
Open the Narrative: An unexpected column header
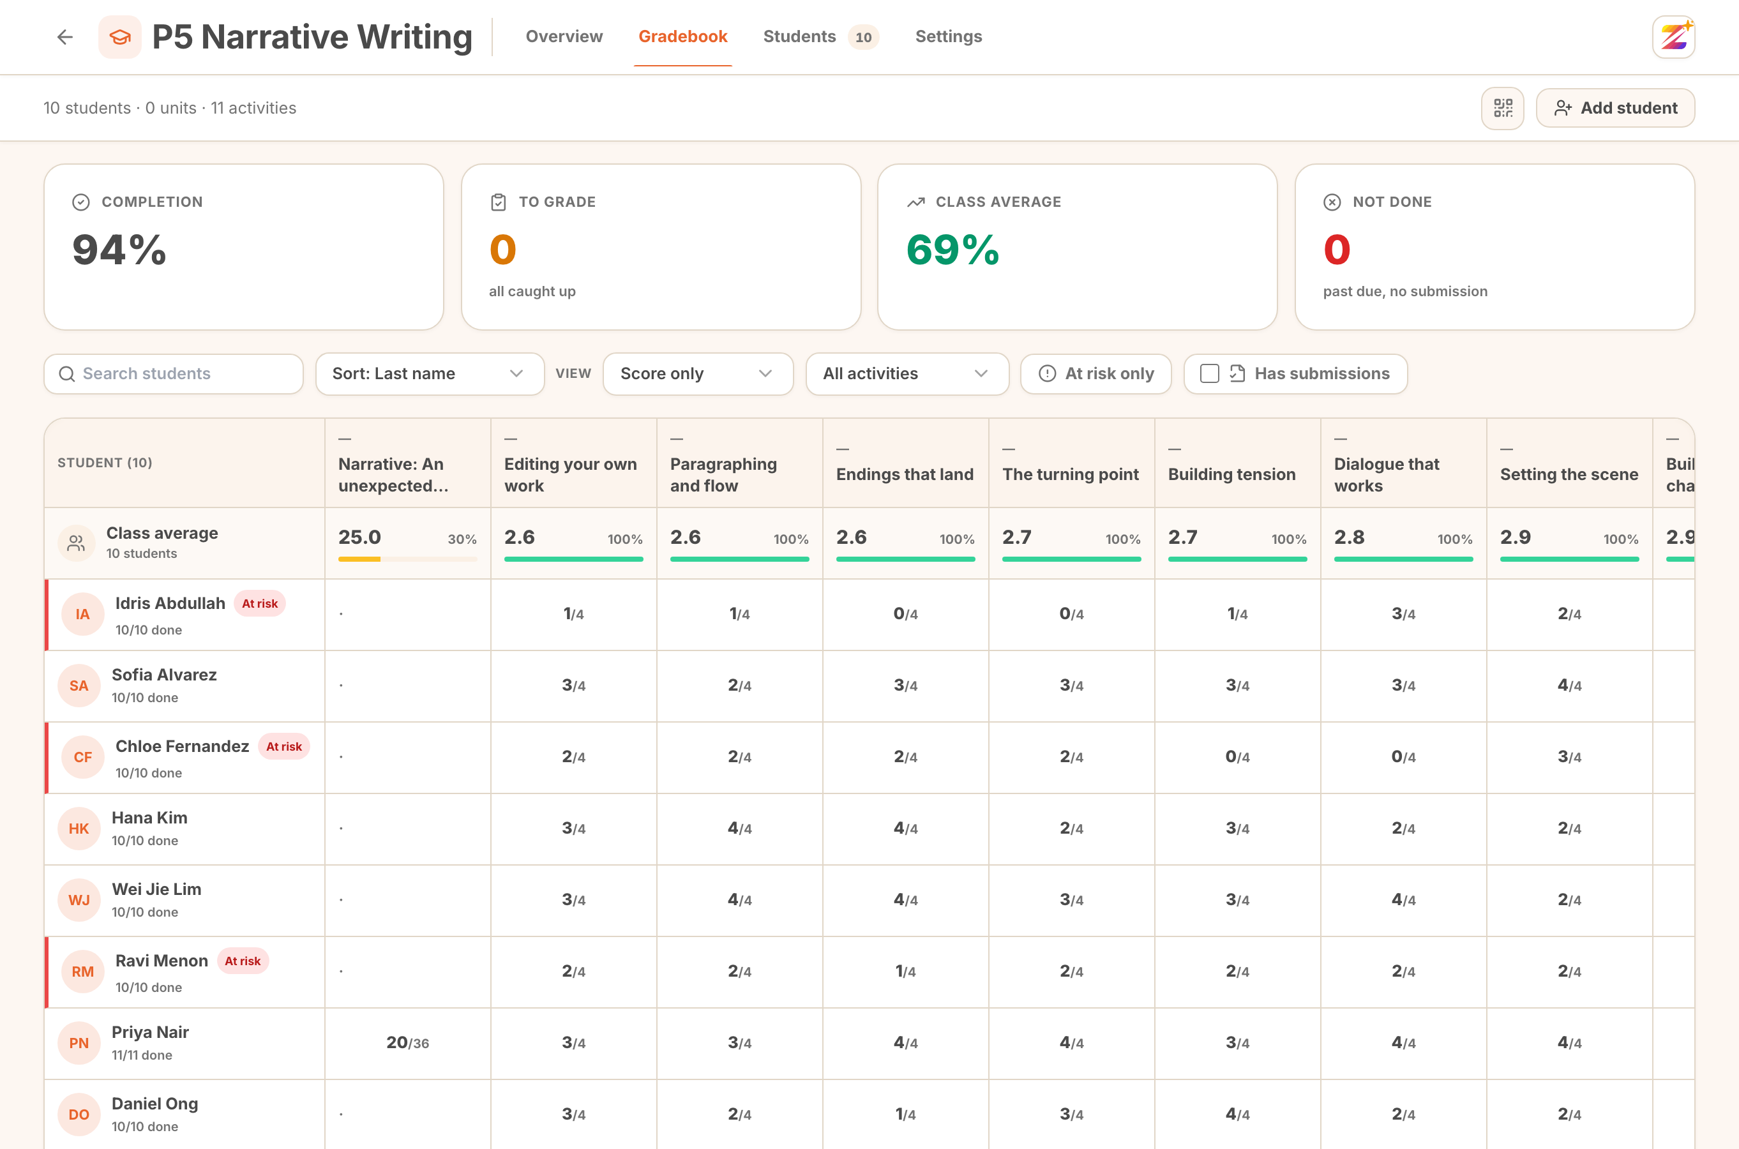coord(407,463)
